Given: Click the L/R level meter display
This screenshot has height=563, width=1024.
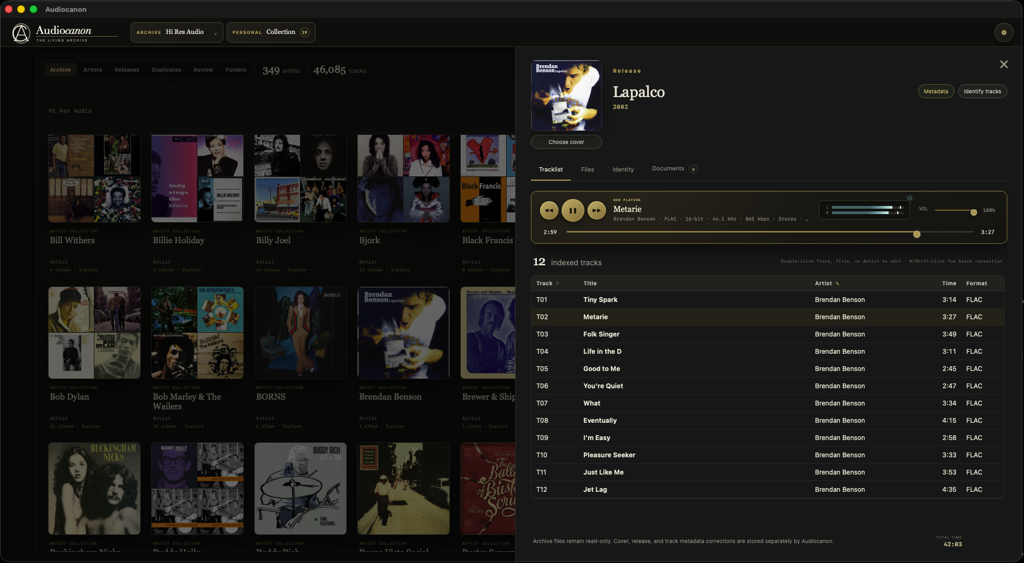Looking at the screenshot, I should (864, 210).
